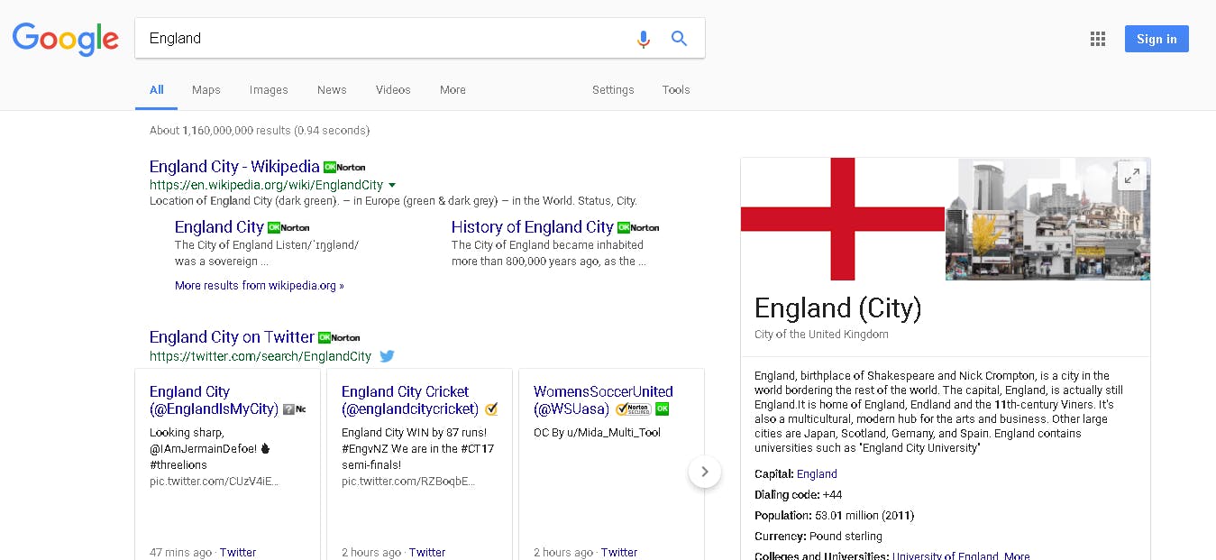The image size is (1216, 560).
Task: Expand the knowledge panel images
Action: click(1130, 177)
